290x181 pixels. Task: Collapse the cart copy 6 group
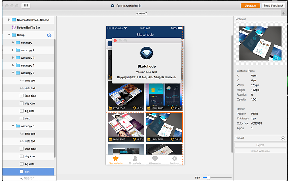[x=13, y=126]
